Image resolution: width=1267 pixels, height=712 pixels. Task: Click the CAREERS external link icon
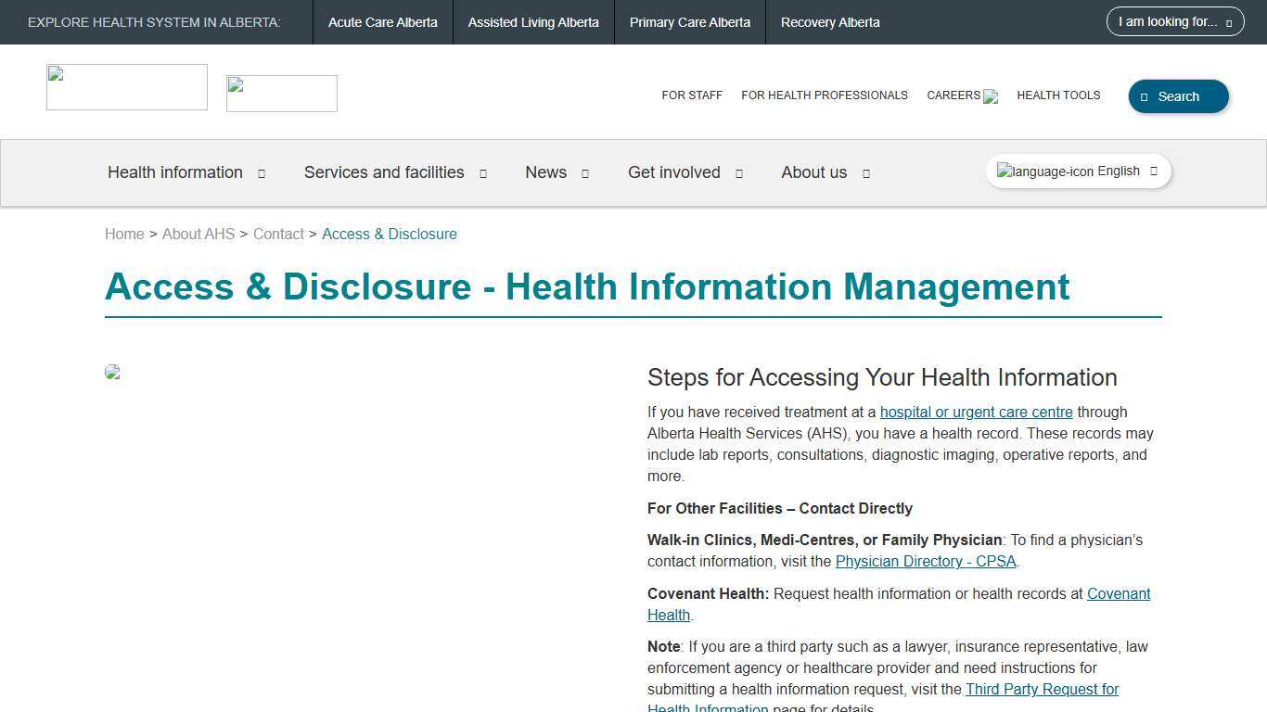point(991,95)
